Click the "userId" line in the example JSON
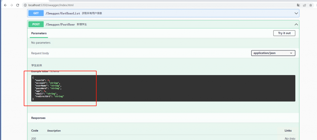This screenshot has height=140, width=317. pos(42,80)
